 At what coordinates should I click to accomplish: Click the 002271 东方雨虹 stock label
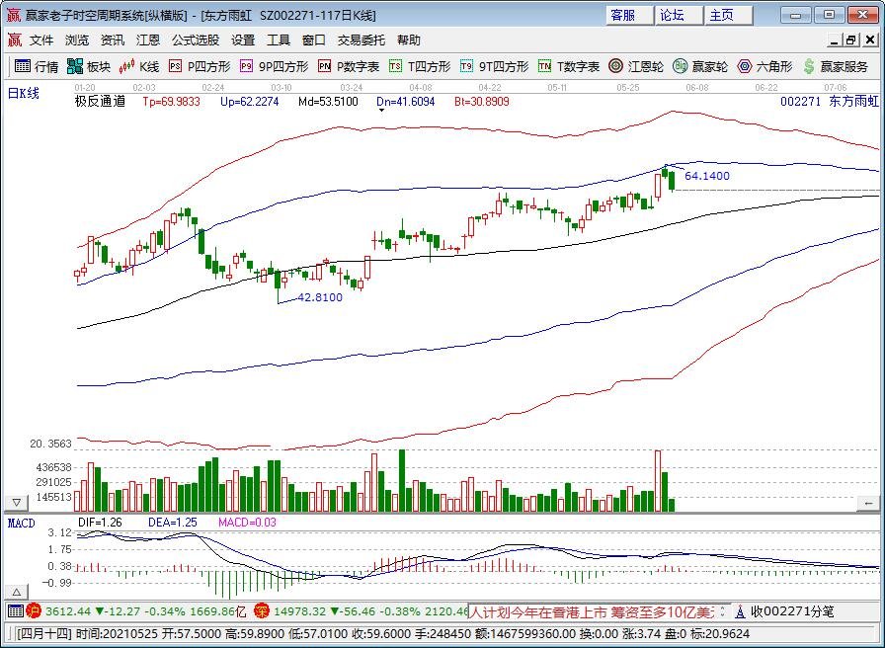(x=830, y=102)
